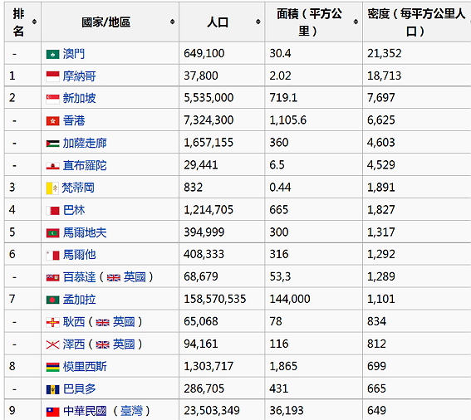Select area value 36,193

tap(287, 411)
